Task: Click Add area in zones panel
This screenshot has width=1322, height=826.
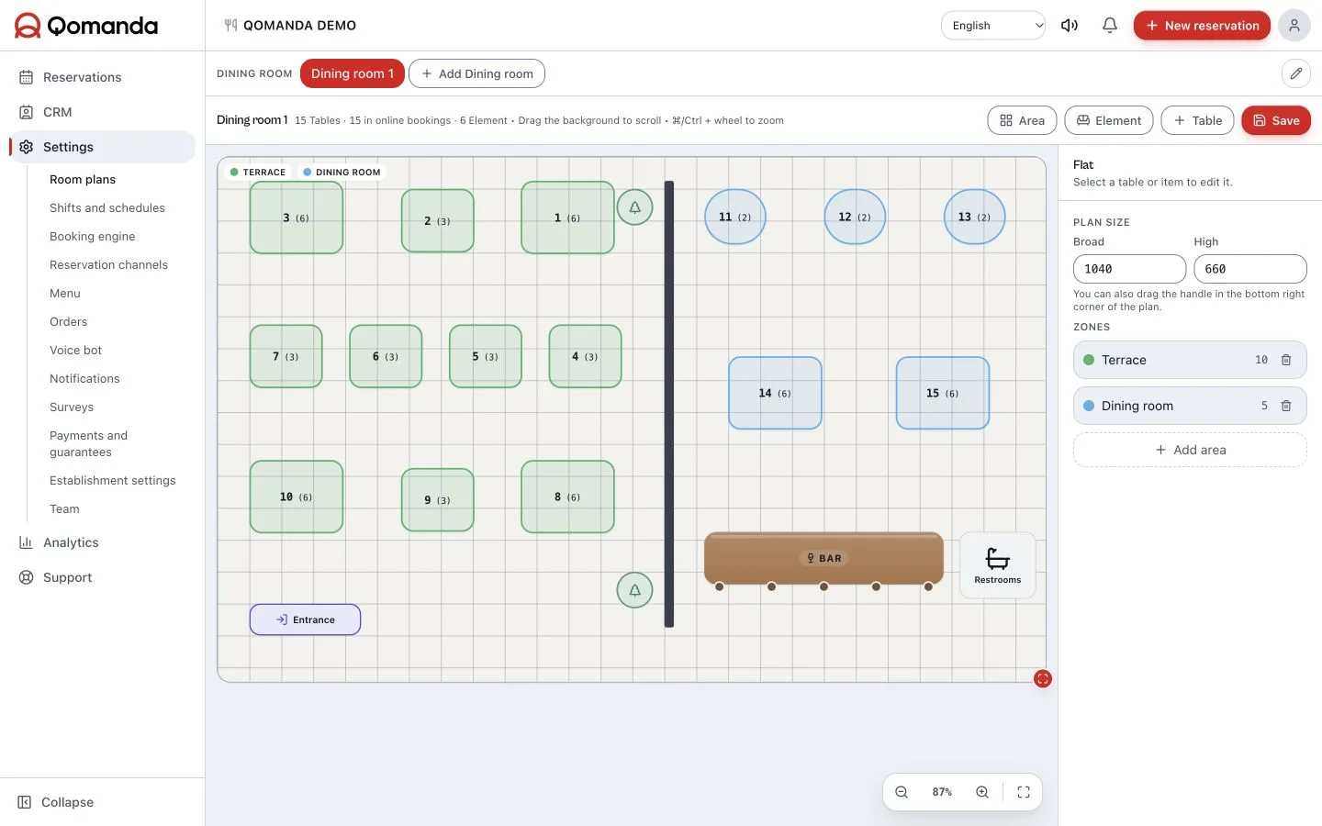Action: tap(1190, 450)
